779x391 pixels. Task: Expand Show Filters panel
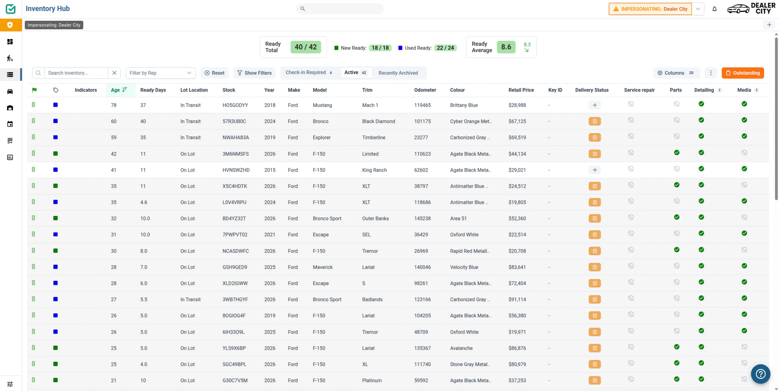[254, 73]
